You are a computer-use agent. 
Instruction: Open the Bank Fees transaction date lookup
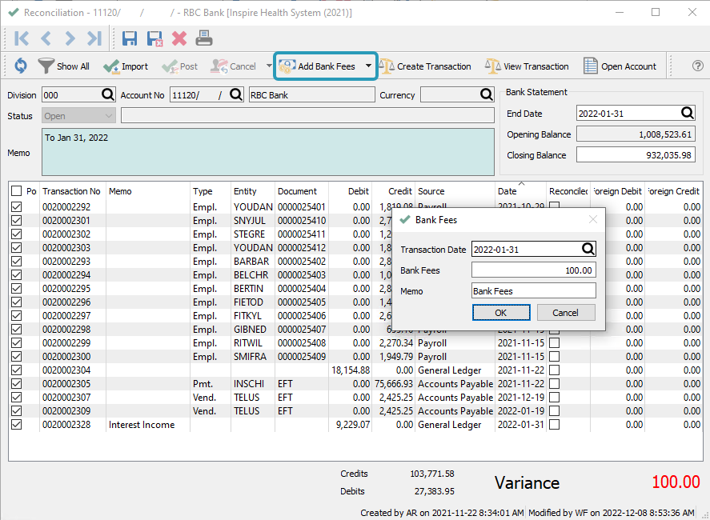click(x=588, y=250)
